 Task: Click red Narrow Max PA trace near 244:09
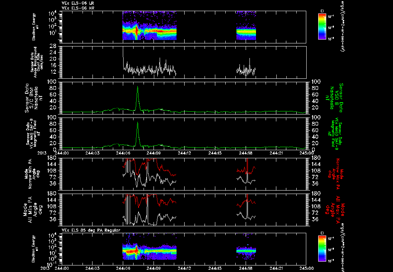coord(154,159)
